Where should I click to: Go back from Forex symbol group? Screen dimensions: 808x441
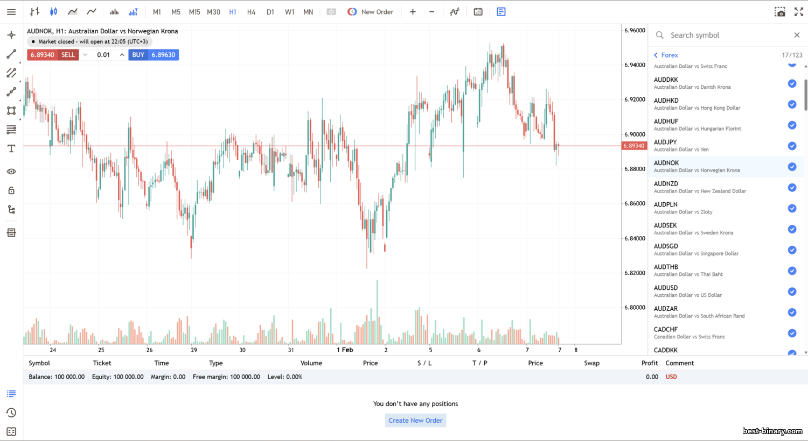pos(656,55)
